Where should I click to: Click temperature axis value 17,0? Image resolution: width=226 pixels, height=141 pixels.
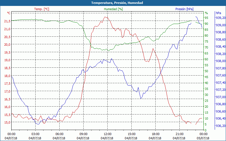pyautogui.click(x=7, y=91)
